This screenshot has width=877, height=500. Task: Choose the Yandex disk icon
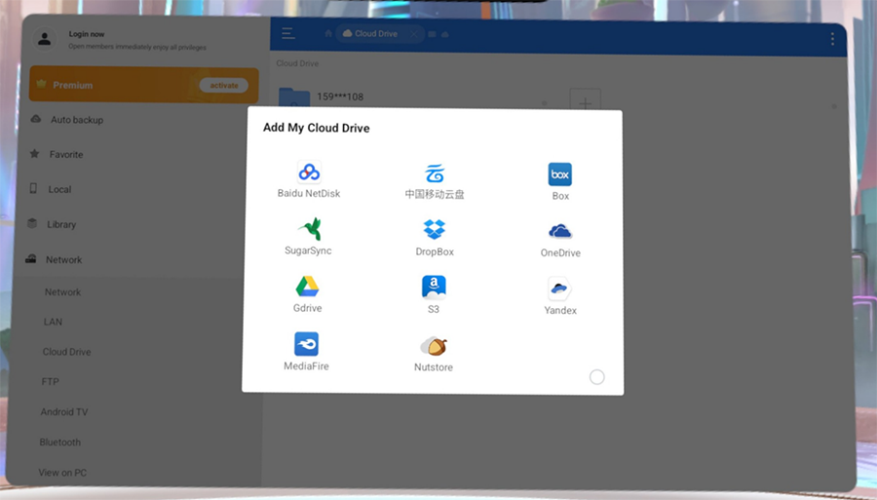[558, 288]
